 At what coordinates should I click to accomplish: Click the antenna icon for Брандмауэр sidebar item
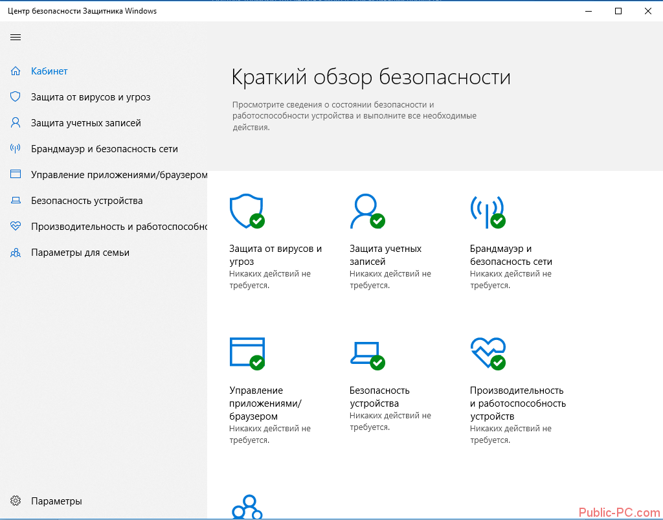tap(16, 149)
